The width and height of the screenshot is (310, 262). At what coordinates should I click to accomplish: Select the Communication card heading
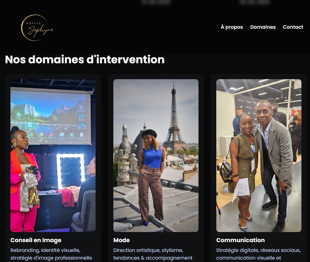tap(240, 240)
